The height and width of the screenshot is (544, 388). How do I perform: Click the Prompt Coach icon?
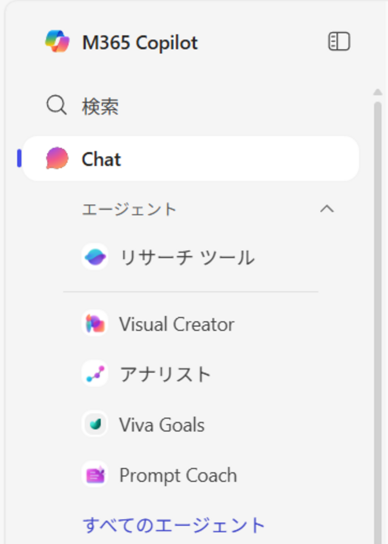[x=95, y=475]
